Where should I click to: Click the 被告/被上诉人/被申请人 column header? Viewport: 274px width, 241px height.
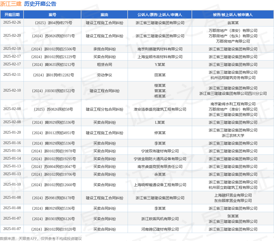233,15
